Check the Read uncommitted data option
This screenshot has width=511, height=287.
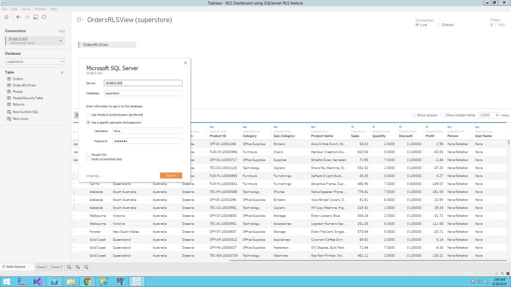point(88,159)
